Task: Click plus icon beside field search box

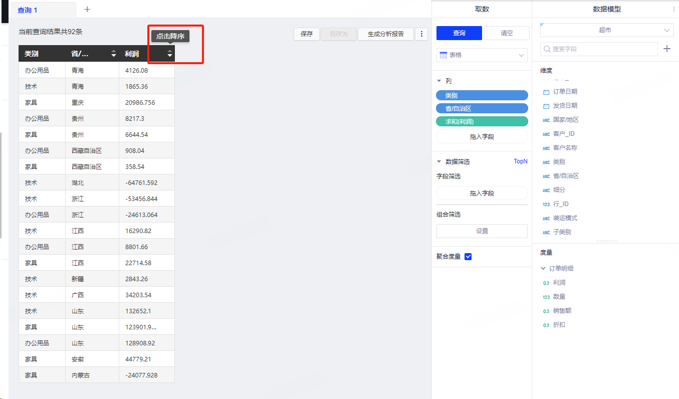Action: (667, 49)
